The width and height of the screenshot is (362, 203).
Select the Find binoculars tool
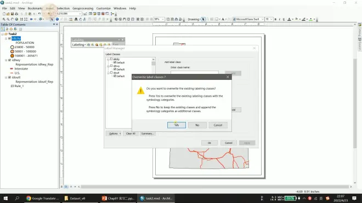coord(76,19)
